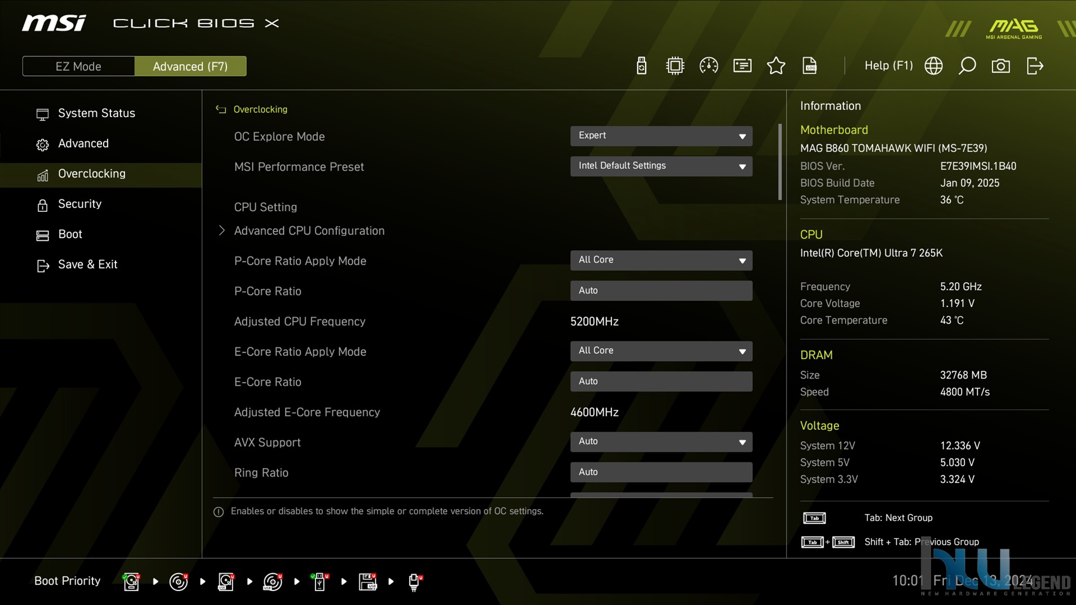Click the Advanced CPU Configuration entry

[x=309, y=231]
